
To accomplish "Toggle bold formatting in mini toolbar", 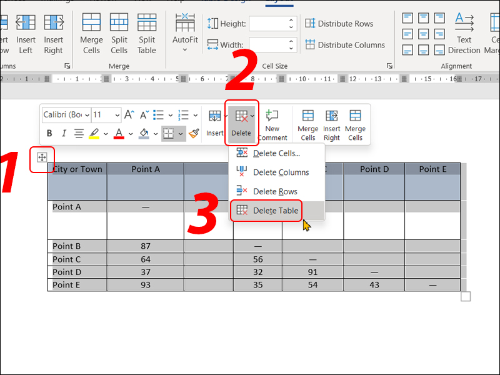I will click(49, 133).
